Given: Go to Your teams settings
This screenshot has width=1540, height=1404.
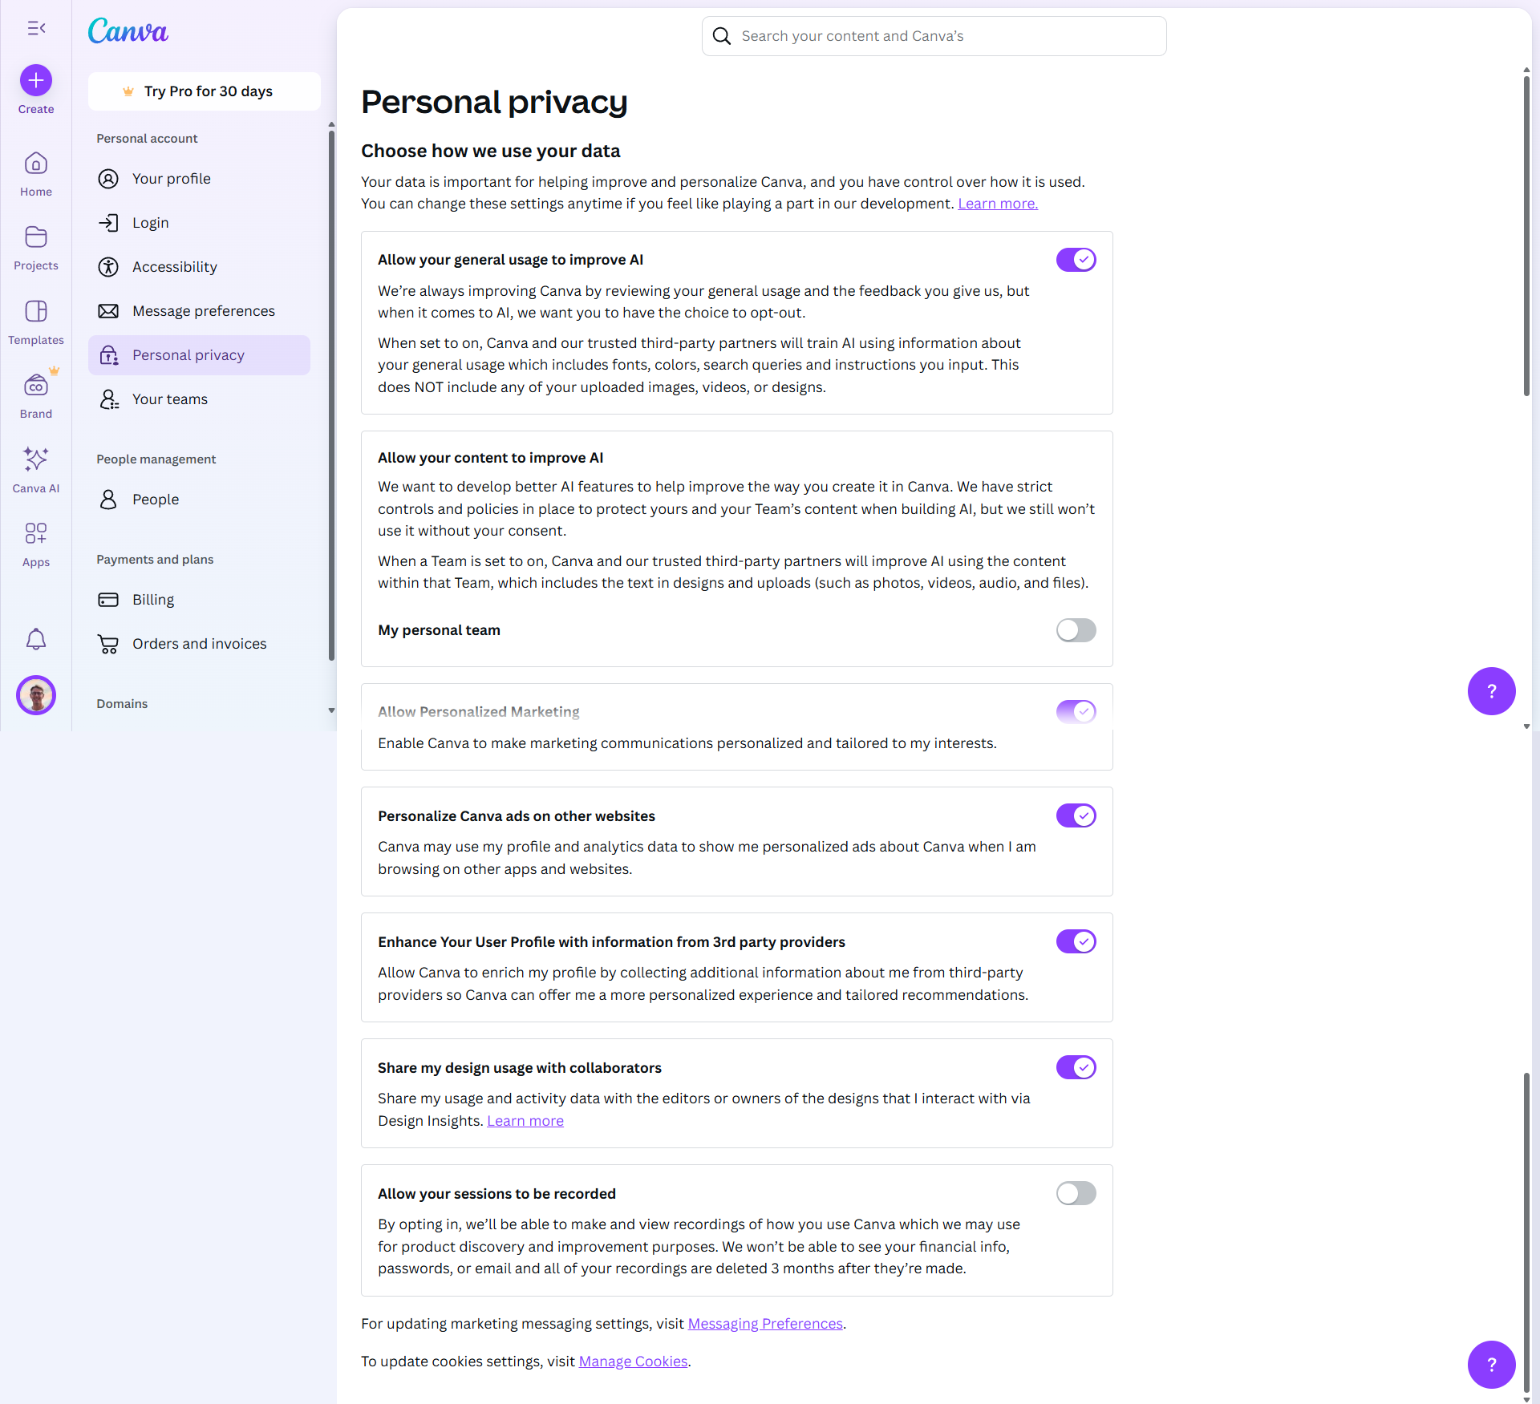Looking at the screenshot, I should coord(169,399).
